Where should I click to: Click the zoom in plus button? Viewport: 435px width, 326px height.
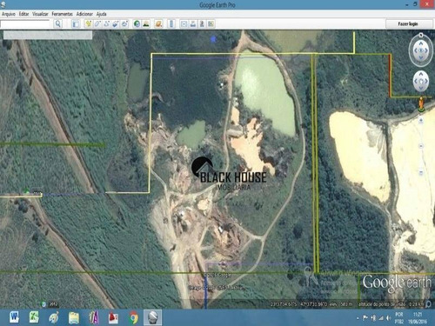[421, 120]
